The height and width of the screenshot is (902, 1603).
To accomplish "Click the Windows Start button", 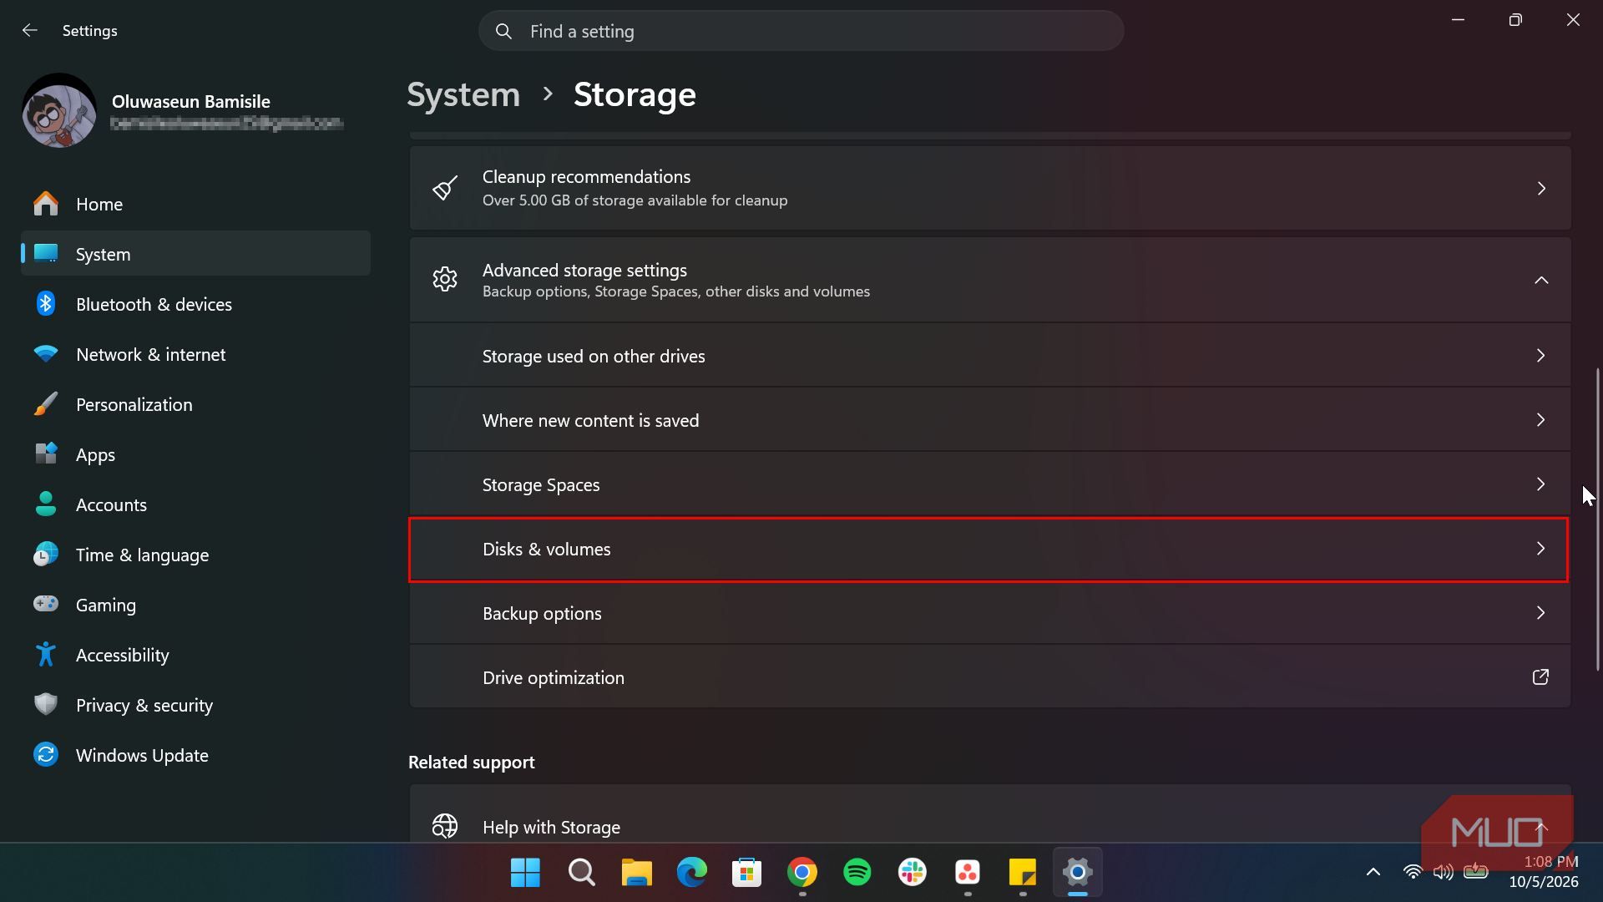I will [525, 873].
